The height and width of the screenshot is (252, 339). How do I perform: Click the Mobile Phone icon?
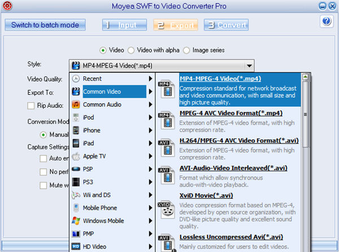point(76,208)
